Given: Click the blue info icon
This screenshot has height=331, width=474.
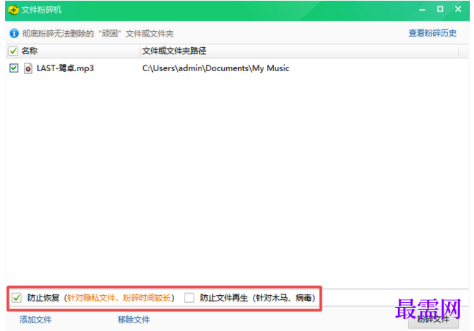Looking at the screenshot, I should tap(14, 33).
